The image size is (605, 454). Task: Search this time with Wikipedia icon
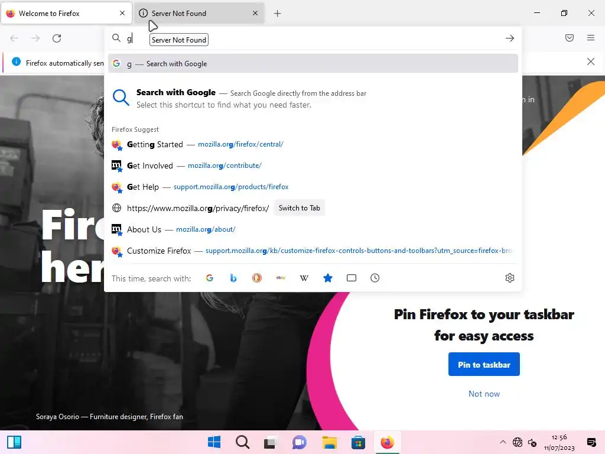tap(304, 278)
